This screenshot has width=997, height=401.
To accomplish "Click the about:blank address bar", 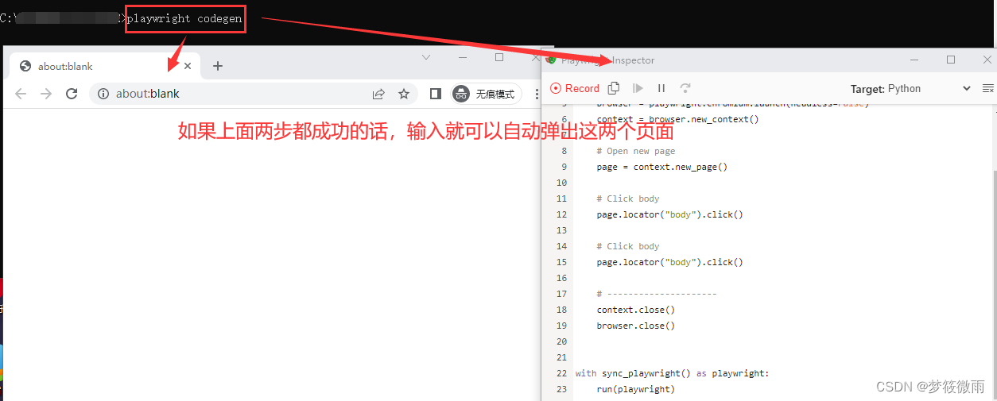I will click(x=231, y=94).
